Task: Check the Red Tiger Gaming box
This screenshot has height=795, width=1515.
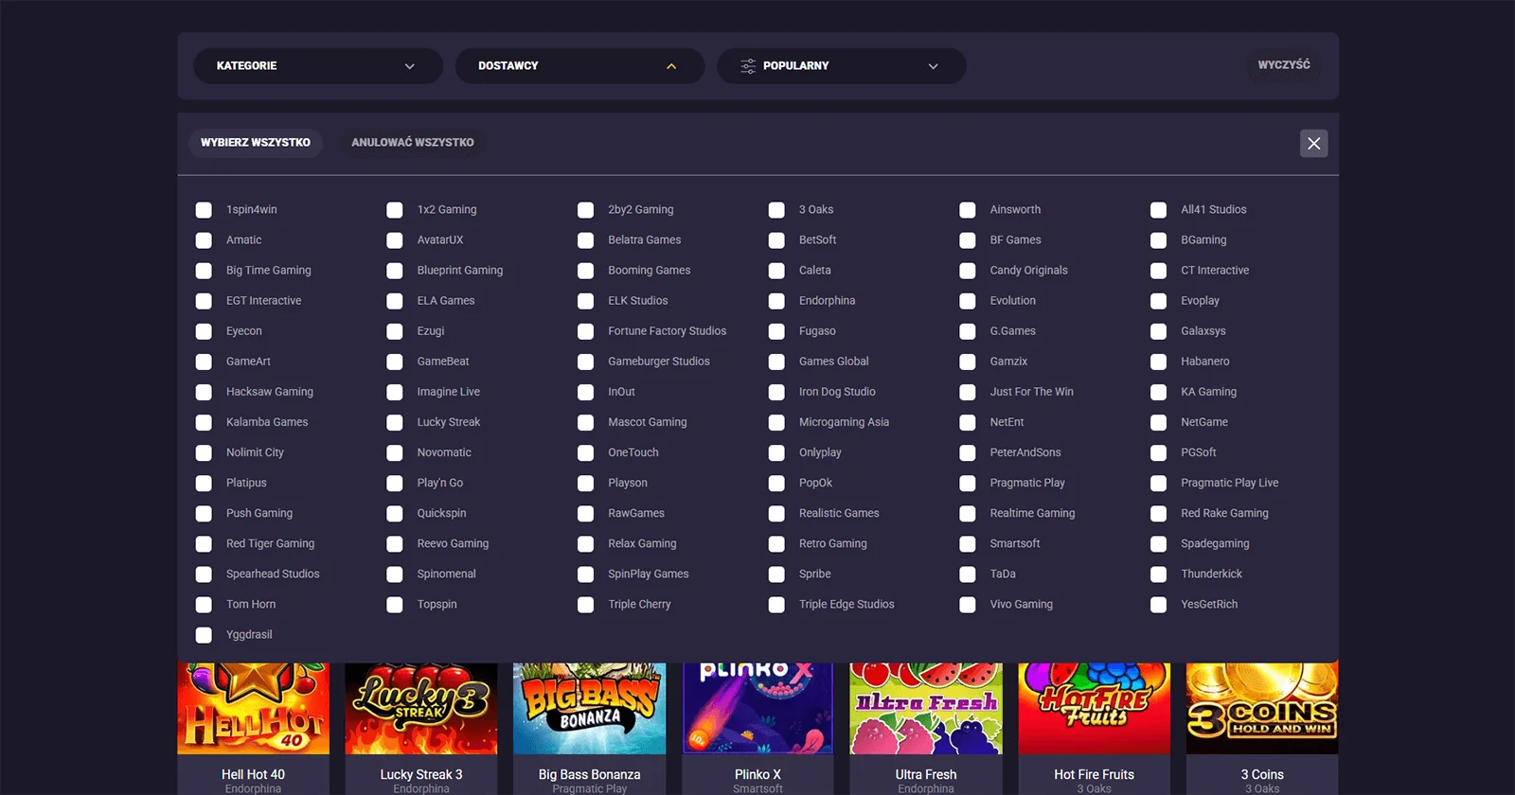Action: [204, 544]
